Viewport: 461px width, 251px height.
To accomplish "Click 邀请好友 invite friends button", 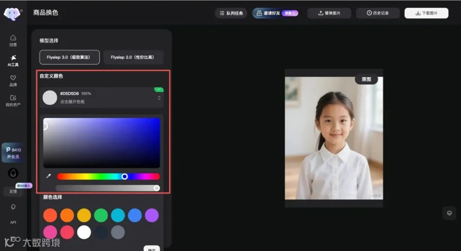I will [276, 13].
